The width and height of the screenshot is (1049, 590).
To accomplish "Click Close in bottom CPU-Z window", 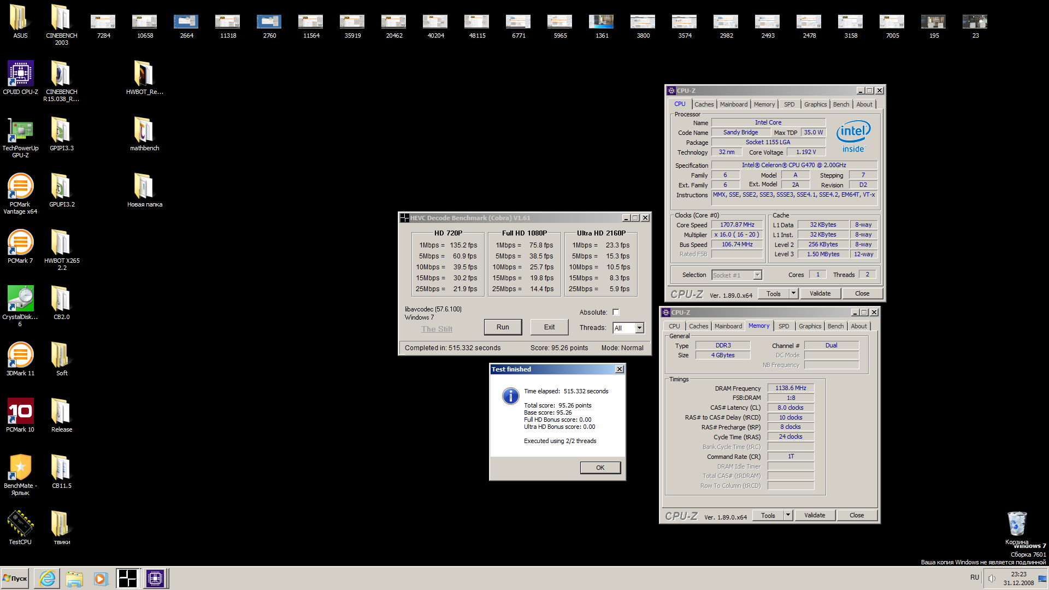I will coord(856,515).
